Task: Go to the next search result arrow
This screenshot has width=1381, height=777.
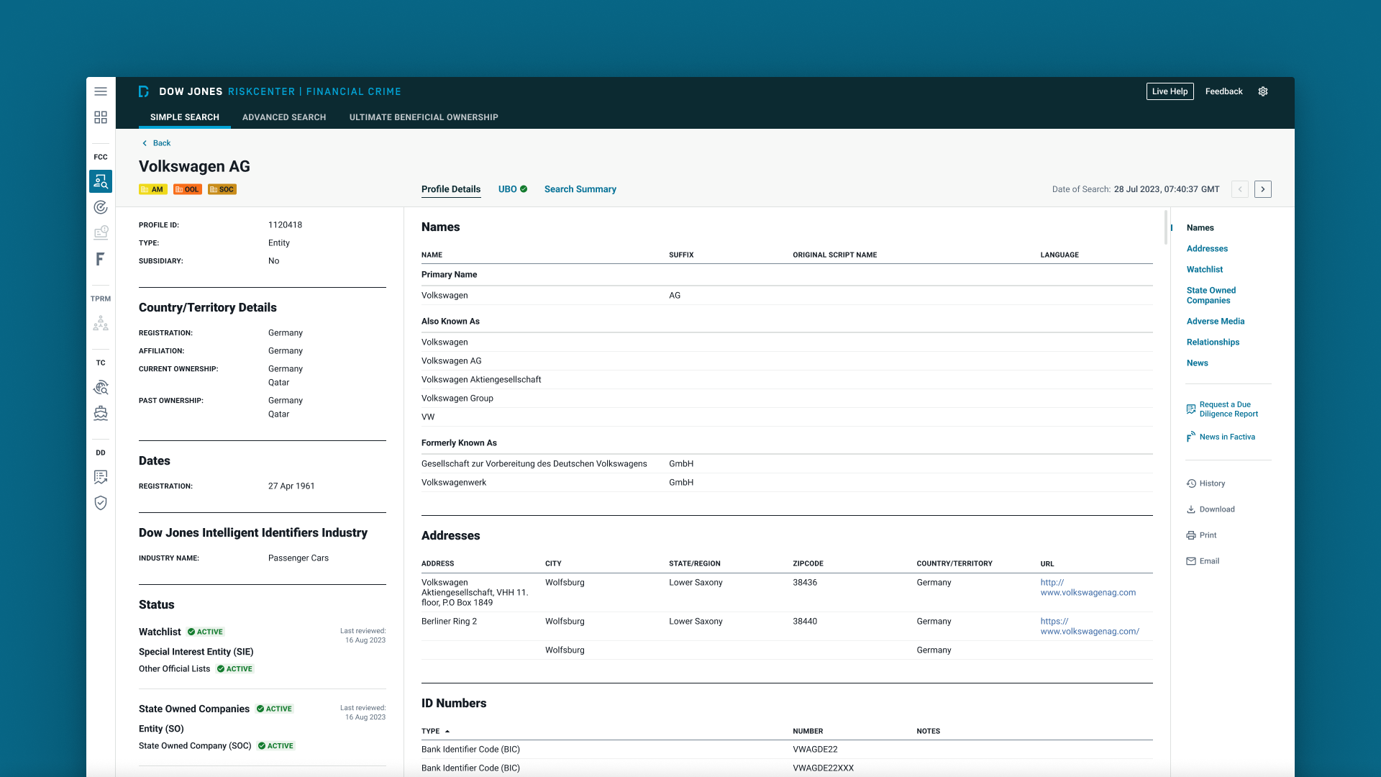Action: [1263, 189]
